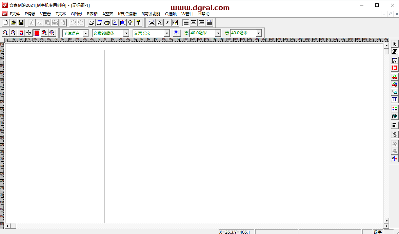Open the W窗口 menu
Image resolution: width=399 pixels, height=234 pixels.
187,14
